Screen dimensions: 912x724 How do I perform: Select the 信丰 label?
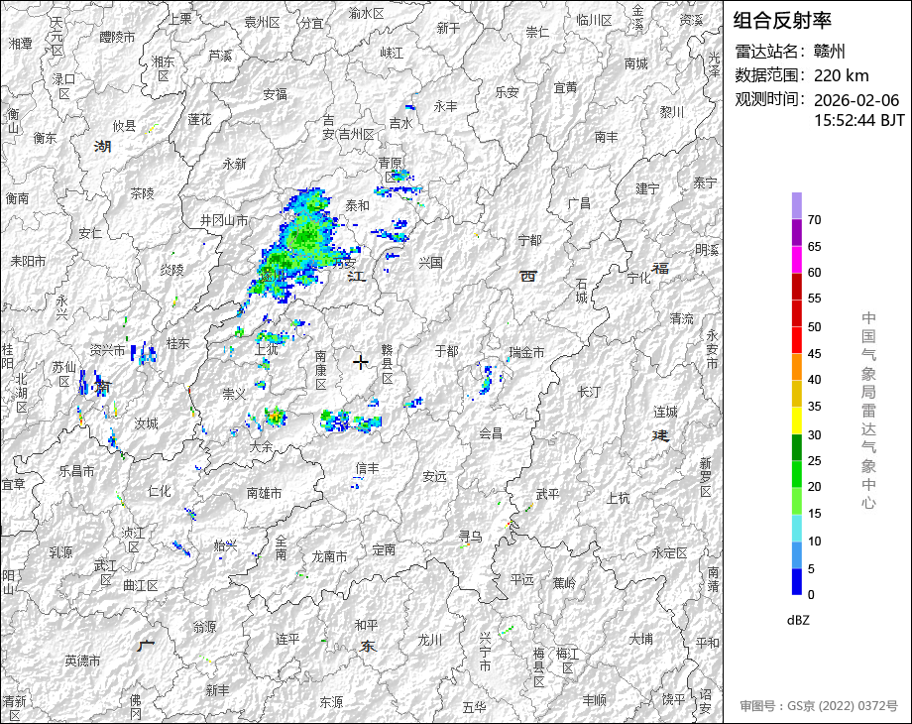tap(367, 468)
